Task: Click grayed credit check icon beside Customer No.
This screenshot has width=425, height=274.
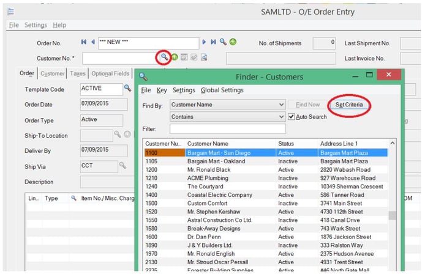Action: pyautogui.click(x=194, y=57)
